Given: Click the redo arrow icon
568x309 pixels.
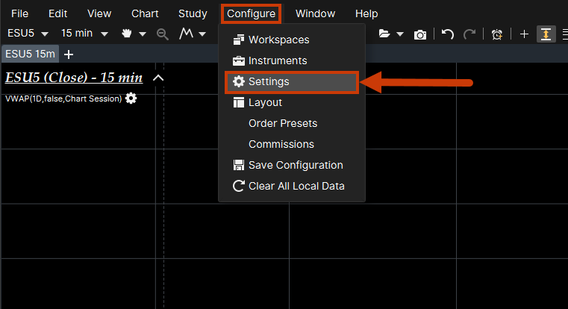Looking at the screenshot, I should (469, 34).
